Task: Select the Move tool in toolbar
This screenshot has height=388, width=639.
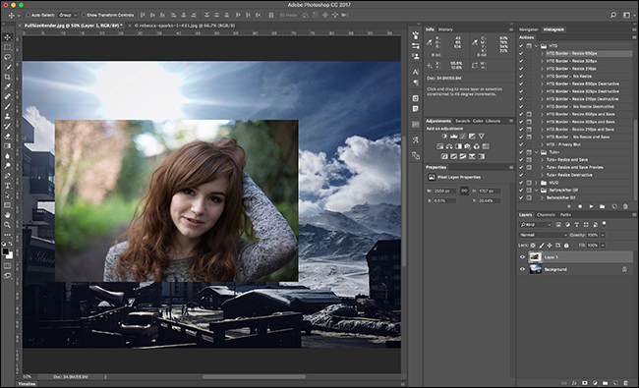Action: pyautogui.click(x=7, y=37)
